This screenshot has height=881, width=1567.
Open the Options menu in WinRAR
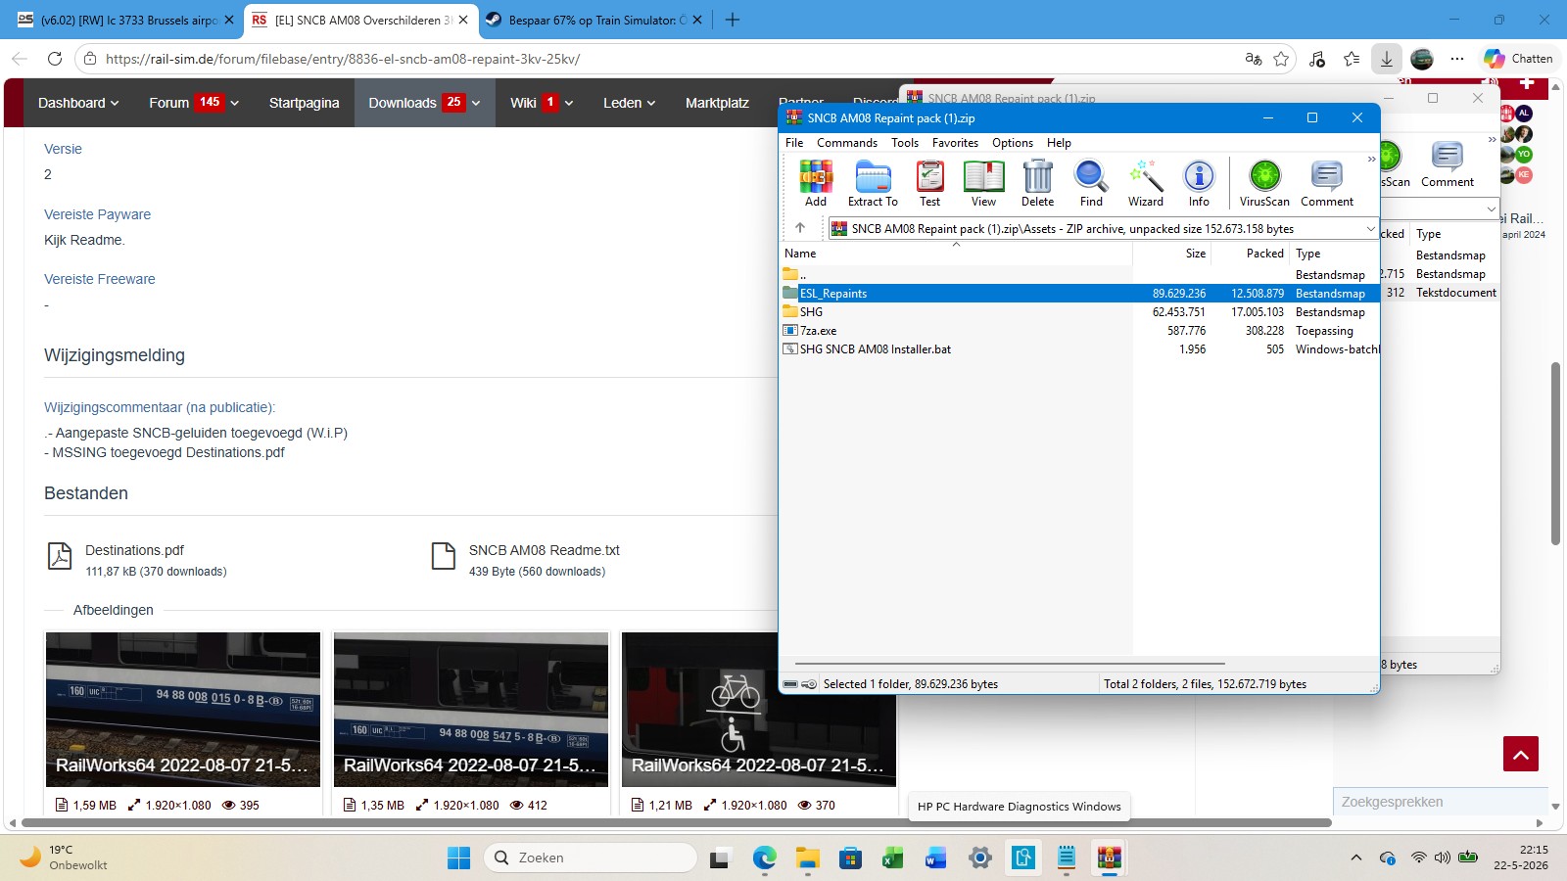[x=1013, y=143]
